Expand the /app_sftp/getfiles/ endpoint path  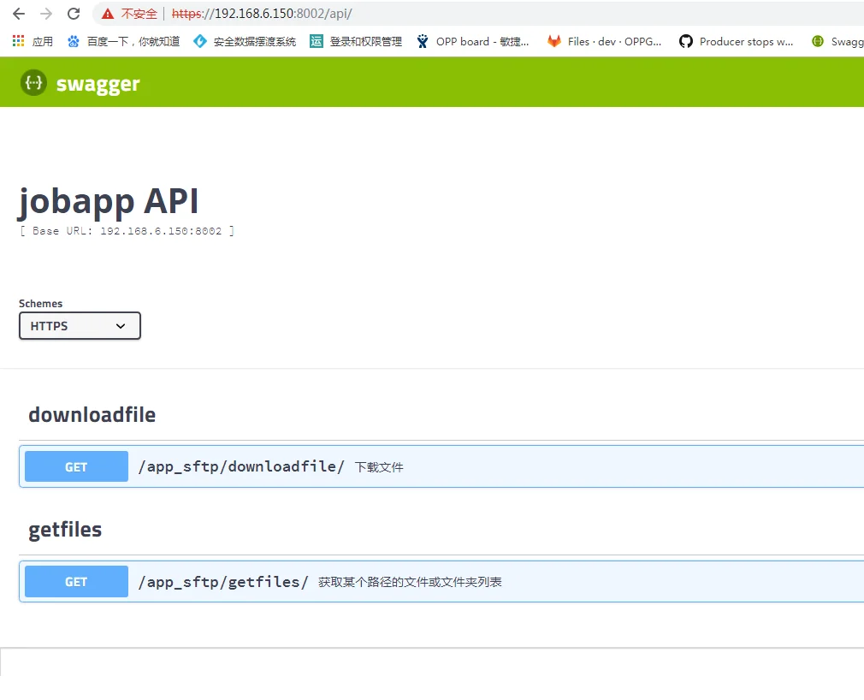click(x=223, y=582)
